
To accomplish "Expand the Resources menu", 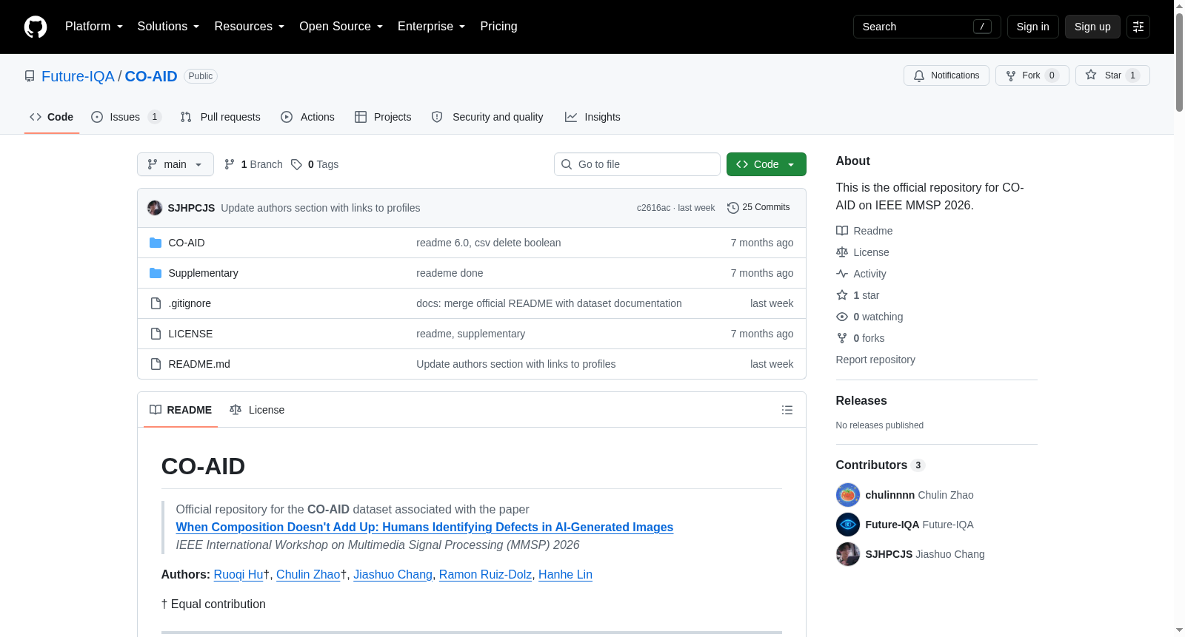I will [x=249, y=27].
